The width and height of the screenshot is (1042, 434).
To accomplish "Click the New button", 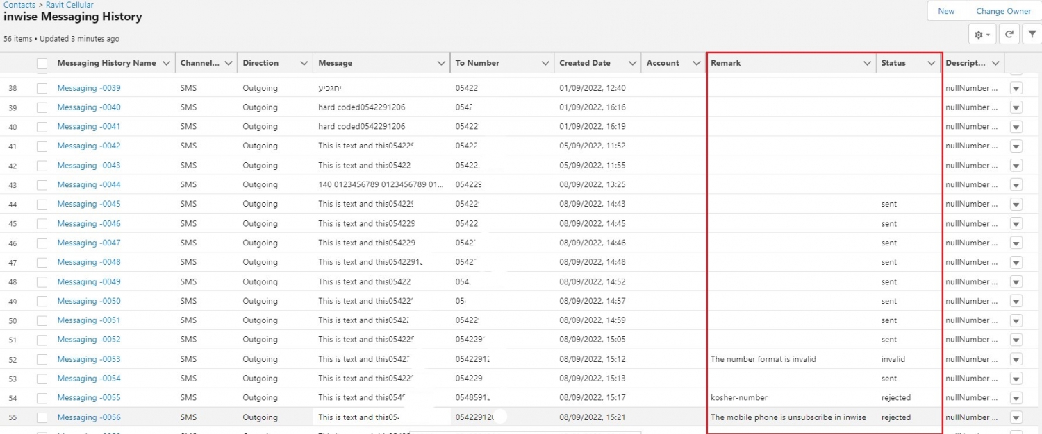I will click(x=945, y=11).
